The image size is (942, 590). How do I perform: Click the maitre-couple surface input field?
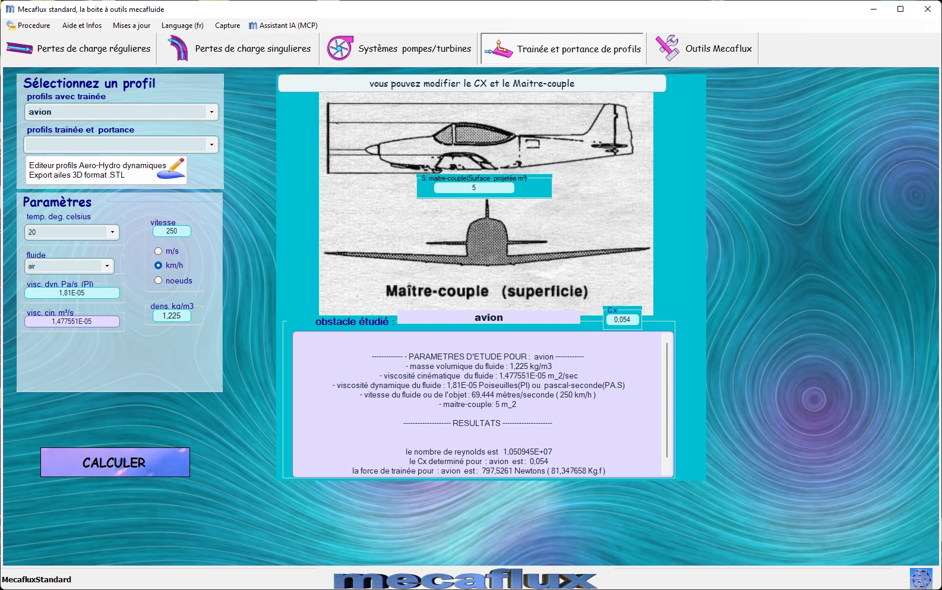click(x=474, y=188)
